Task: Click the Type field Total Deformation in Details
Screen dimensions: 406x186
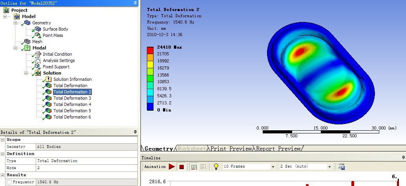Action: tap(87, 161)
